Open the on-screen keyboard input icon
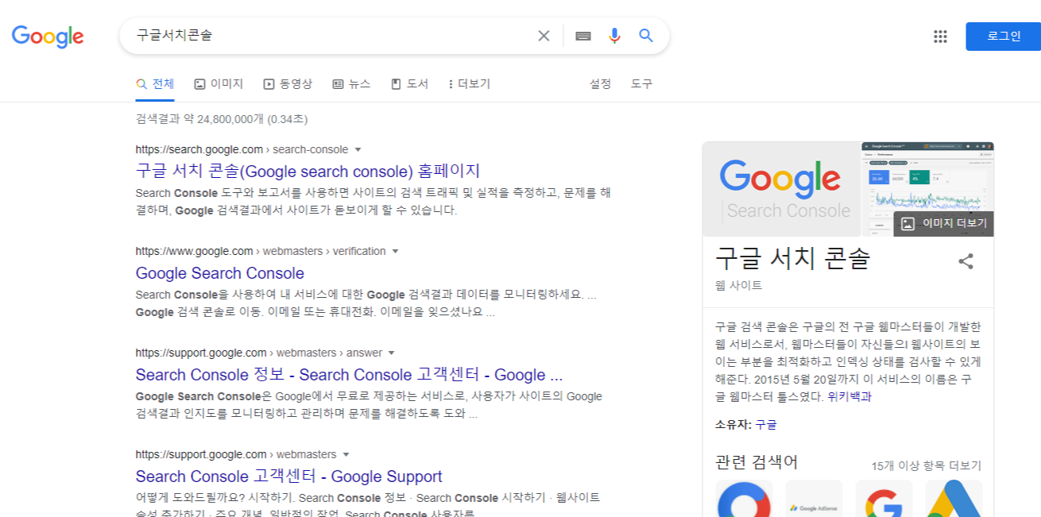The width and height of the screenshot is (1041, 517). tap(582, 36)
